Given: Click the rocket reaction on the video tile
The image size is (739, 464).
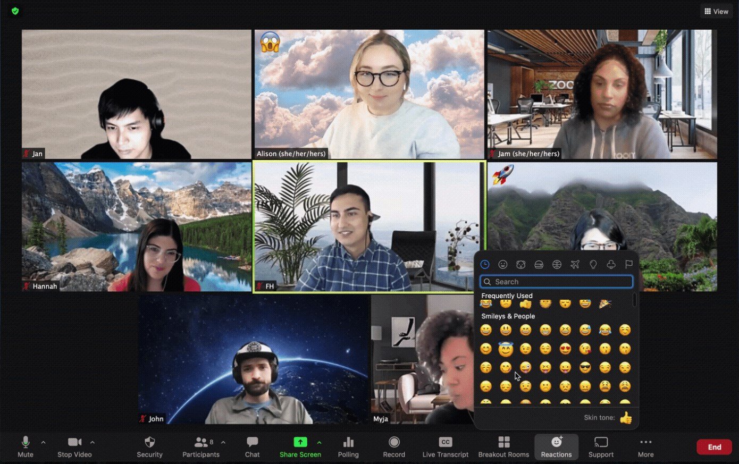Looking at the screenshot, I should 502,174.
